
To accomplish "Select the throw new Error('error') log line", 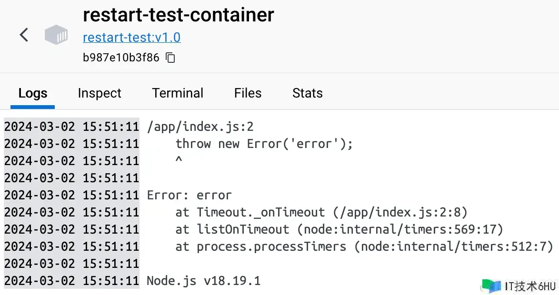I will pyautogui.click(x=264, y=144).
